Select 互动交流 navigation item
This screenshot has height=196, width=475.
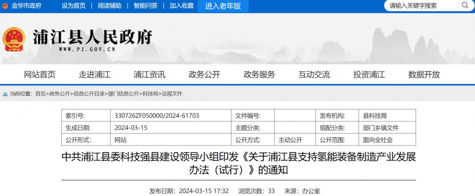[314, 74]
